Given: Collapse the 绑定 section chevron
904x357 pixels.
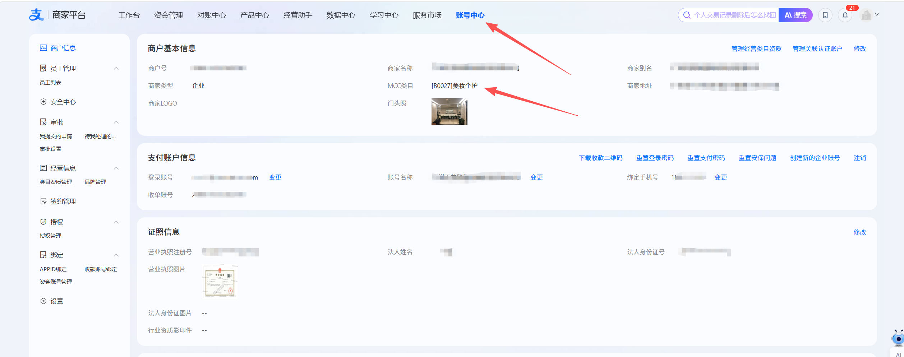Looking at the screenshot, I should pyautogui.click(x=116, y=255).
